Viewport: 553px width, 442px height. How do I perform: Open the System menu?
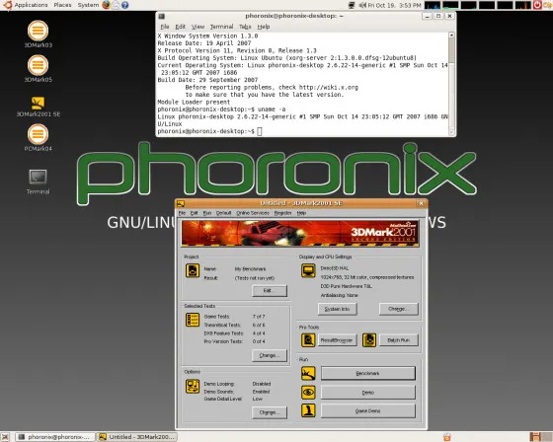(88, 5)
